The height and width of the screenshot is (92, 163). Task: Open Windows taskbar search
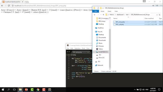tap(9, 90)
